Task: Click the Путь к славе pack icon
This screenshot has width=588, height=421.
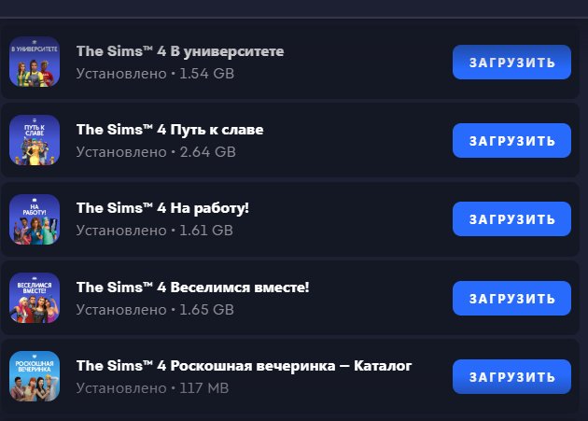Action: tap(35, 140)
